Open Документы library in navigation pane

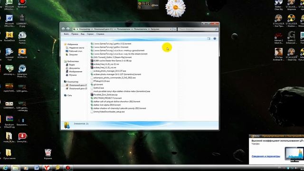click(74, 68)
